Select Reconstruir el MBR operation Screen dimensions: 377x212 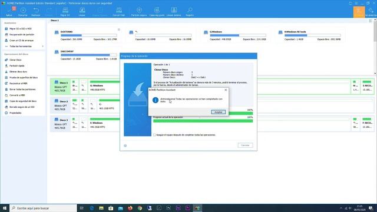click(x=18, y=84)
